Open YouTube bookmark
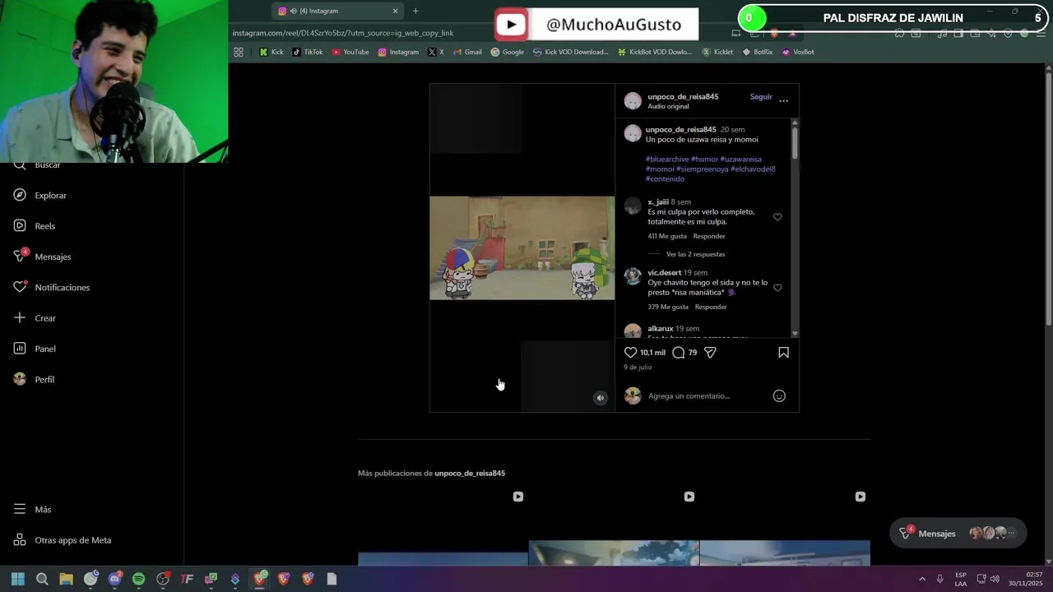The image size is (1053, 592). coord(350,52)
